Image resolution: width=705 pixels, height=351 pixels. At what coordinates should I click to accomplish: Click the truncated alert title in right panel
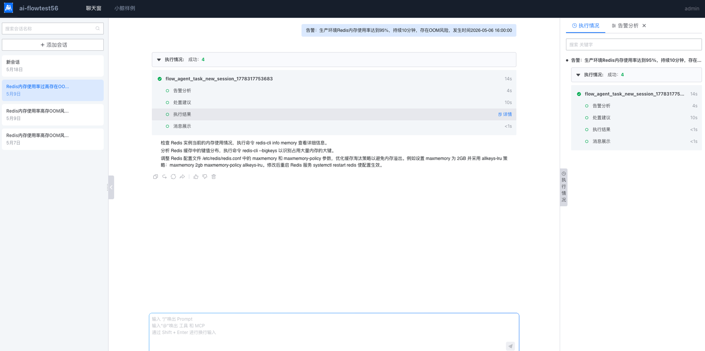[x=636, y=60]
